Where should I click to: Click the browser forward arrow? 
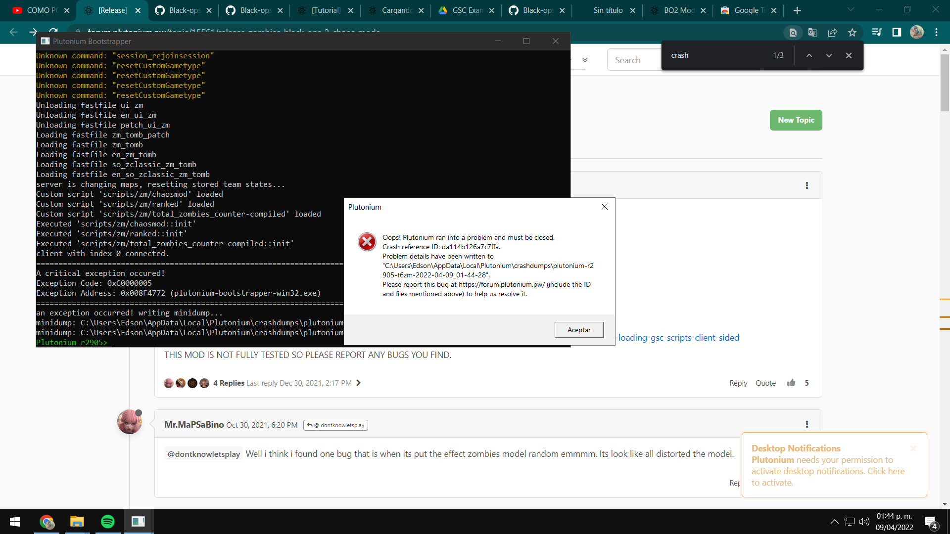point(33,32)
